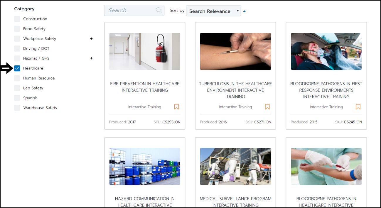Viewport: 381px width, 208px height.
Task: Click the Produced 2016 text
Action: tap(213, 122)
